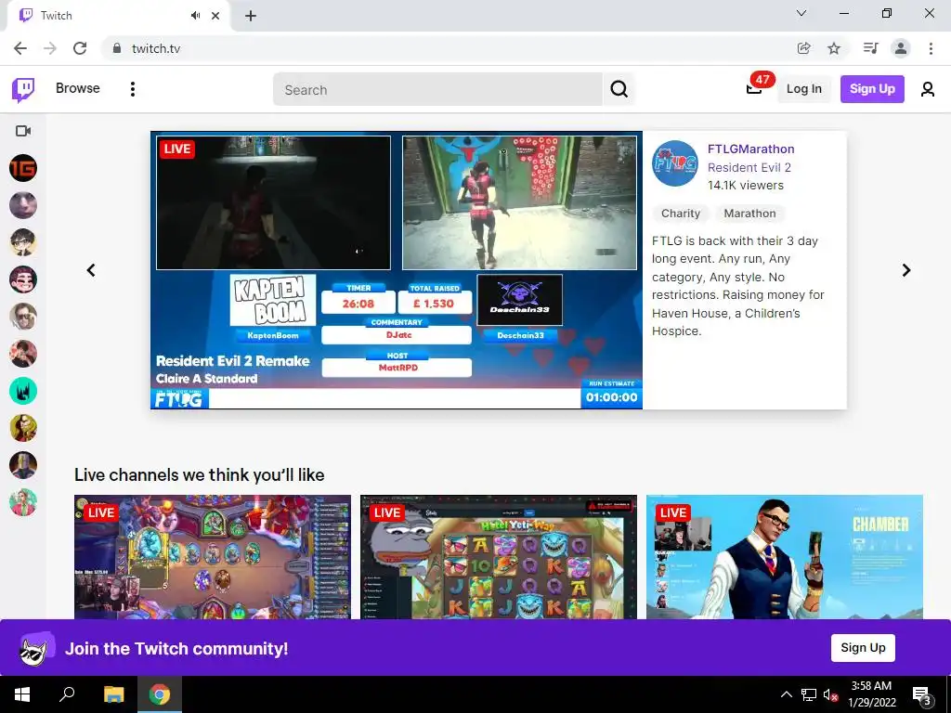Click the sunglasses mascot banner icon
Image resolution: width=951 pixels, height=713 pixels.
36,648
